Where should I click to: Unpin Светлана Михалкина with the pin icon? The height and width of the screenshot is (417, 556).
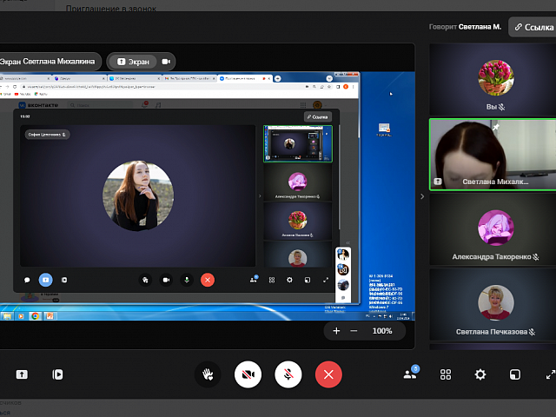point(496,127)
